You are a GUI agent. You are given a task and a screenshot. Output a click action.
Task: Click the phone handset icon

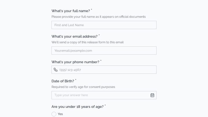[55, 70]
